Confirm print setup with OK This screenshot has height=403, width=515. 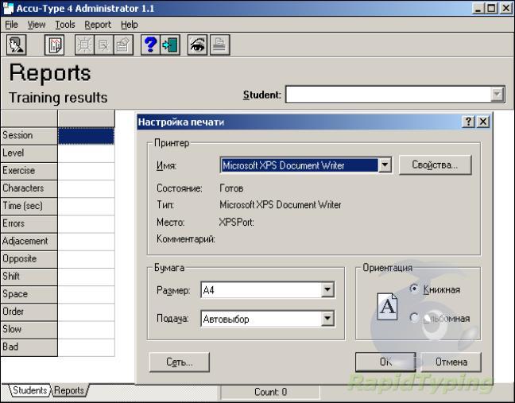(385, 362)
